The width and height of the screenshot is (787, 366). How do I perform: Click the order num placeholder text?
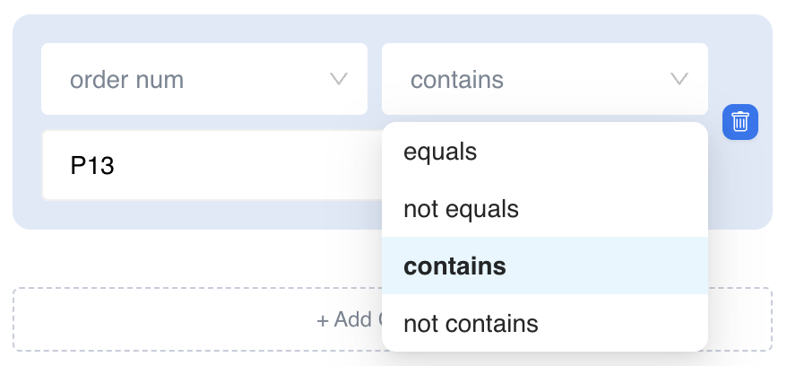pyautogui.click(x=126, y=79)
